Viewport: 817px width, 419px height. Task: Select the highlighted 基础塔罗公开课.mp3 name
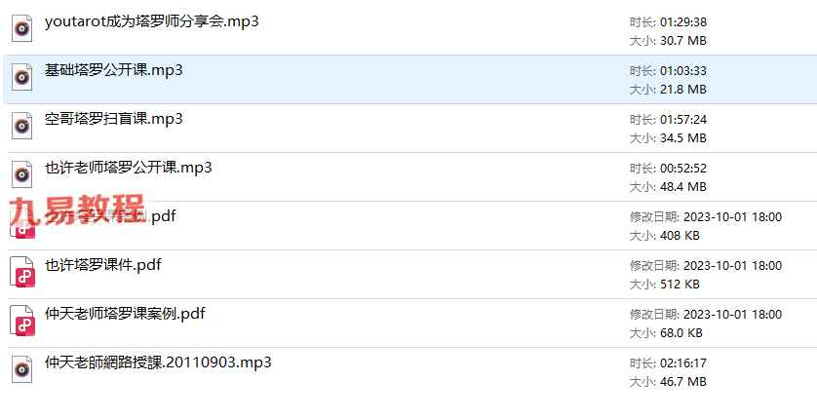114,70
